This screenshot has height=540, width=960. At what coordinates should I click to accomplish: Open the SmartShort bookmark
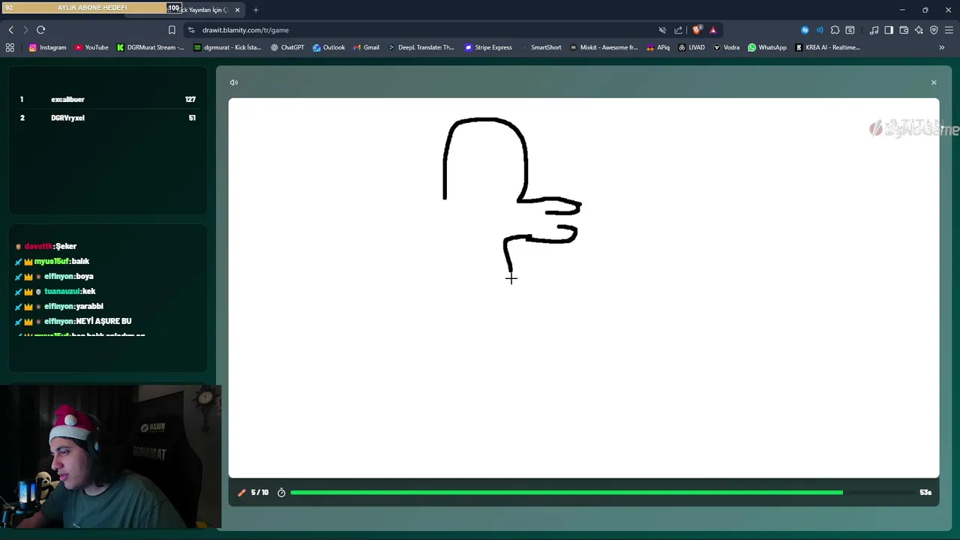(541, 47)
